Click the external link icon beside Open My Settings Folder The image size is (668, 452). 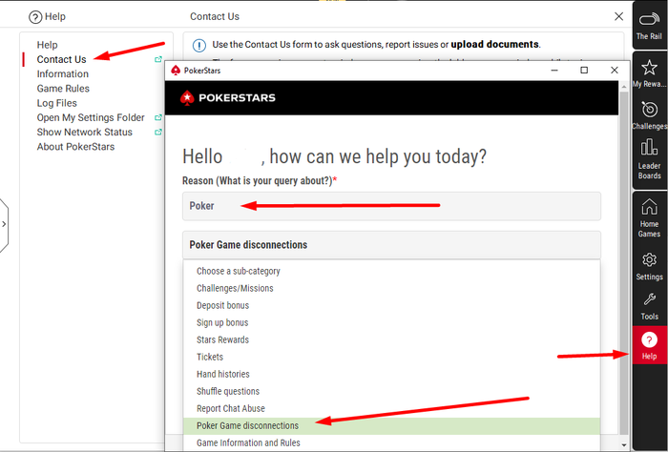(158, 117)
